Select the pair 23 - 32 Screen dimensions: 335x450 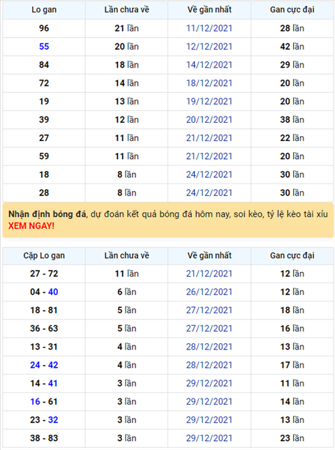[44, 420]
